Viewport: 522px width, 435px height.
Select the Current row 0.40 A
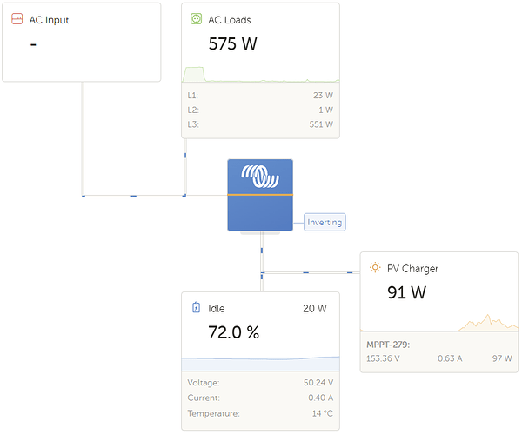[260, 398]
